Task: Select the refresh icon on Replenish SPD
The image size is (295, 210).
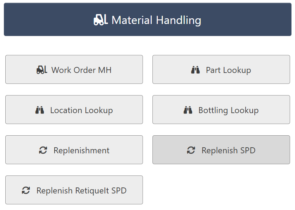Action: coord(191,150)
